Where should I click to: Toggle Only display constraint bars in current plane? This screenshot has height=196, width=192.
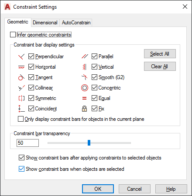point(21,119)
